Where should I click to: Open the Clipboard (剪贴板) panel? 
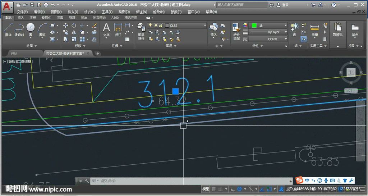338,29
